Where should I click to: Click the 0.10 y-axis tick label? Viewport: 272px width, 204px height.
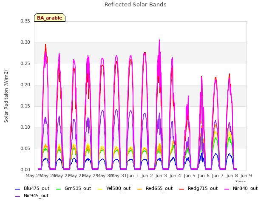click(x=25, y=127)
